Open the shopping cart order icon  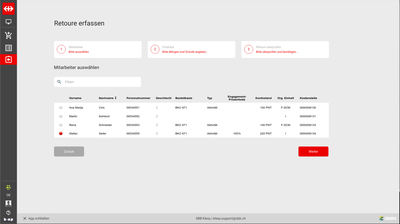(8, 35)
